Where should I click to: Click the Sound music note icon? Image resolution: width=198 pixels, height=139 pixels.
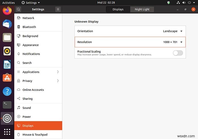pos(19,108)
